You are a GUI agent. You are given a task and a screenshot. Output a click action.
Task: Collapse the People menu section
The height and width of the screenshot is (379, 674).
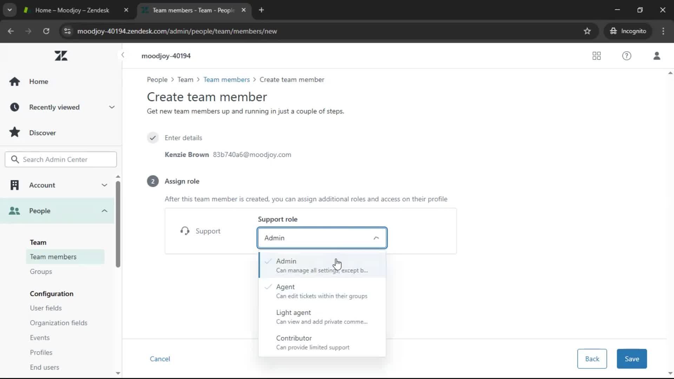point(104,211)
